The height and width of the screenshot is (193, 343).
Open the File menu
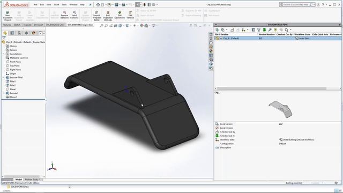(x=36, y=5)
